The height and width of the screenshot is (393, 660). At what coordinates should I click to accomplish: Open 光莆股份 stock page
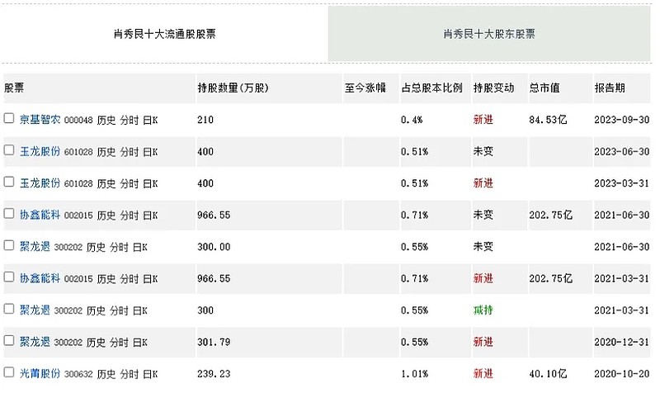click(x=40, y=373)
